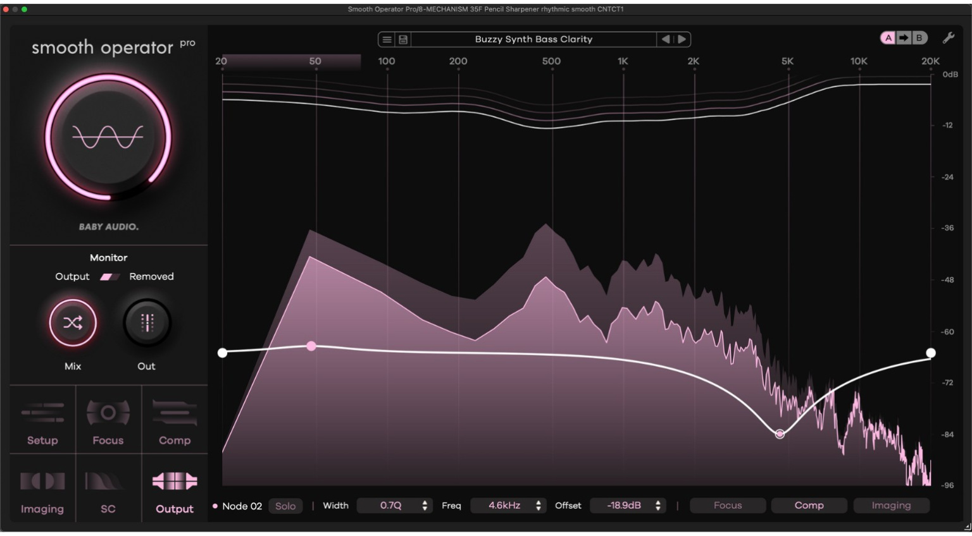Open the preset hamburger menu

click(387, 39)
